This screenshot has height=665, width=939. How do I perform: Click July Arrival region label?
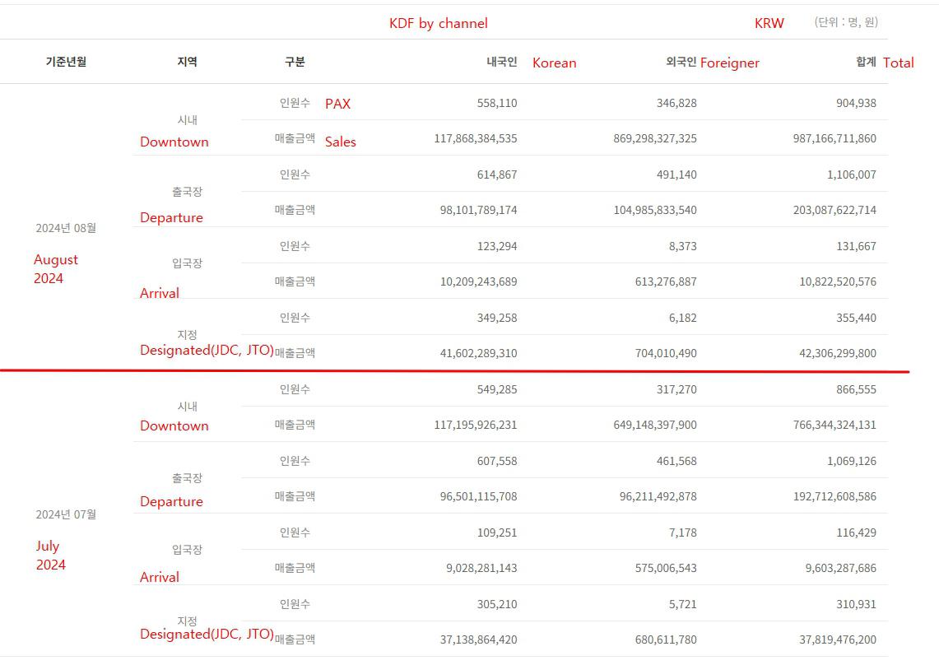tap(160, 577)
